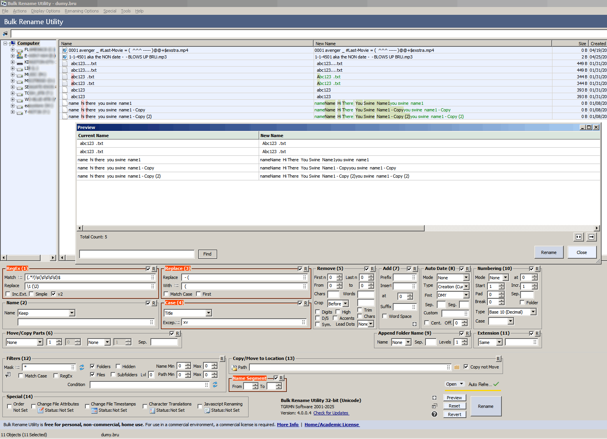Click the R reset button of Replace (3)
Viewport: 607px width, 439px height.
point(306,269)
